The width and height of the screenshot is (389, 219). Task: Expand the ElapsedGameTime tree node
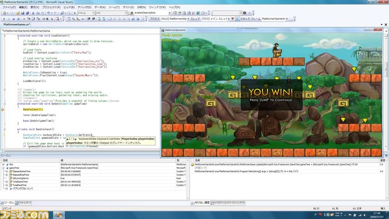[x=7, y=172]
